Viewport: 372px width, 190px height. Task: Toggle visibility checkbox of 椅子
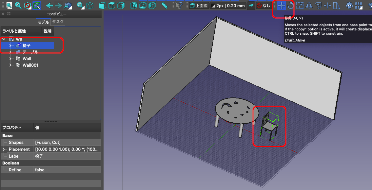(19, 45)
